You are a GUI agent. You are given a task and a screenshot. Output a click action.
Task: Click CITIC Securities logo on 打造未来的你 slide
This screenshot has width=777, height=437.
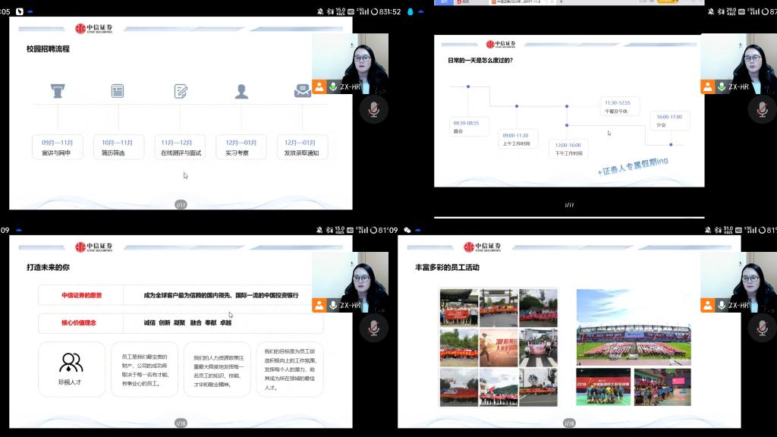pyautogui.click(x=94, y=247)
